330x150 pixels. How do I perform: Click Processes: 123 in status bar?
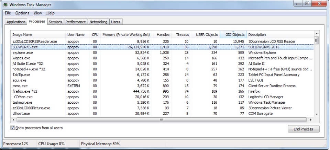pos(15,144)
